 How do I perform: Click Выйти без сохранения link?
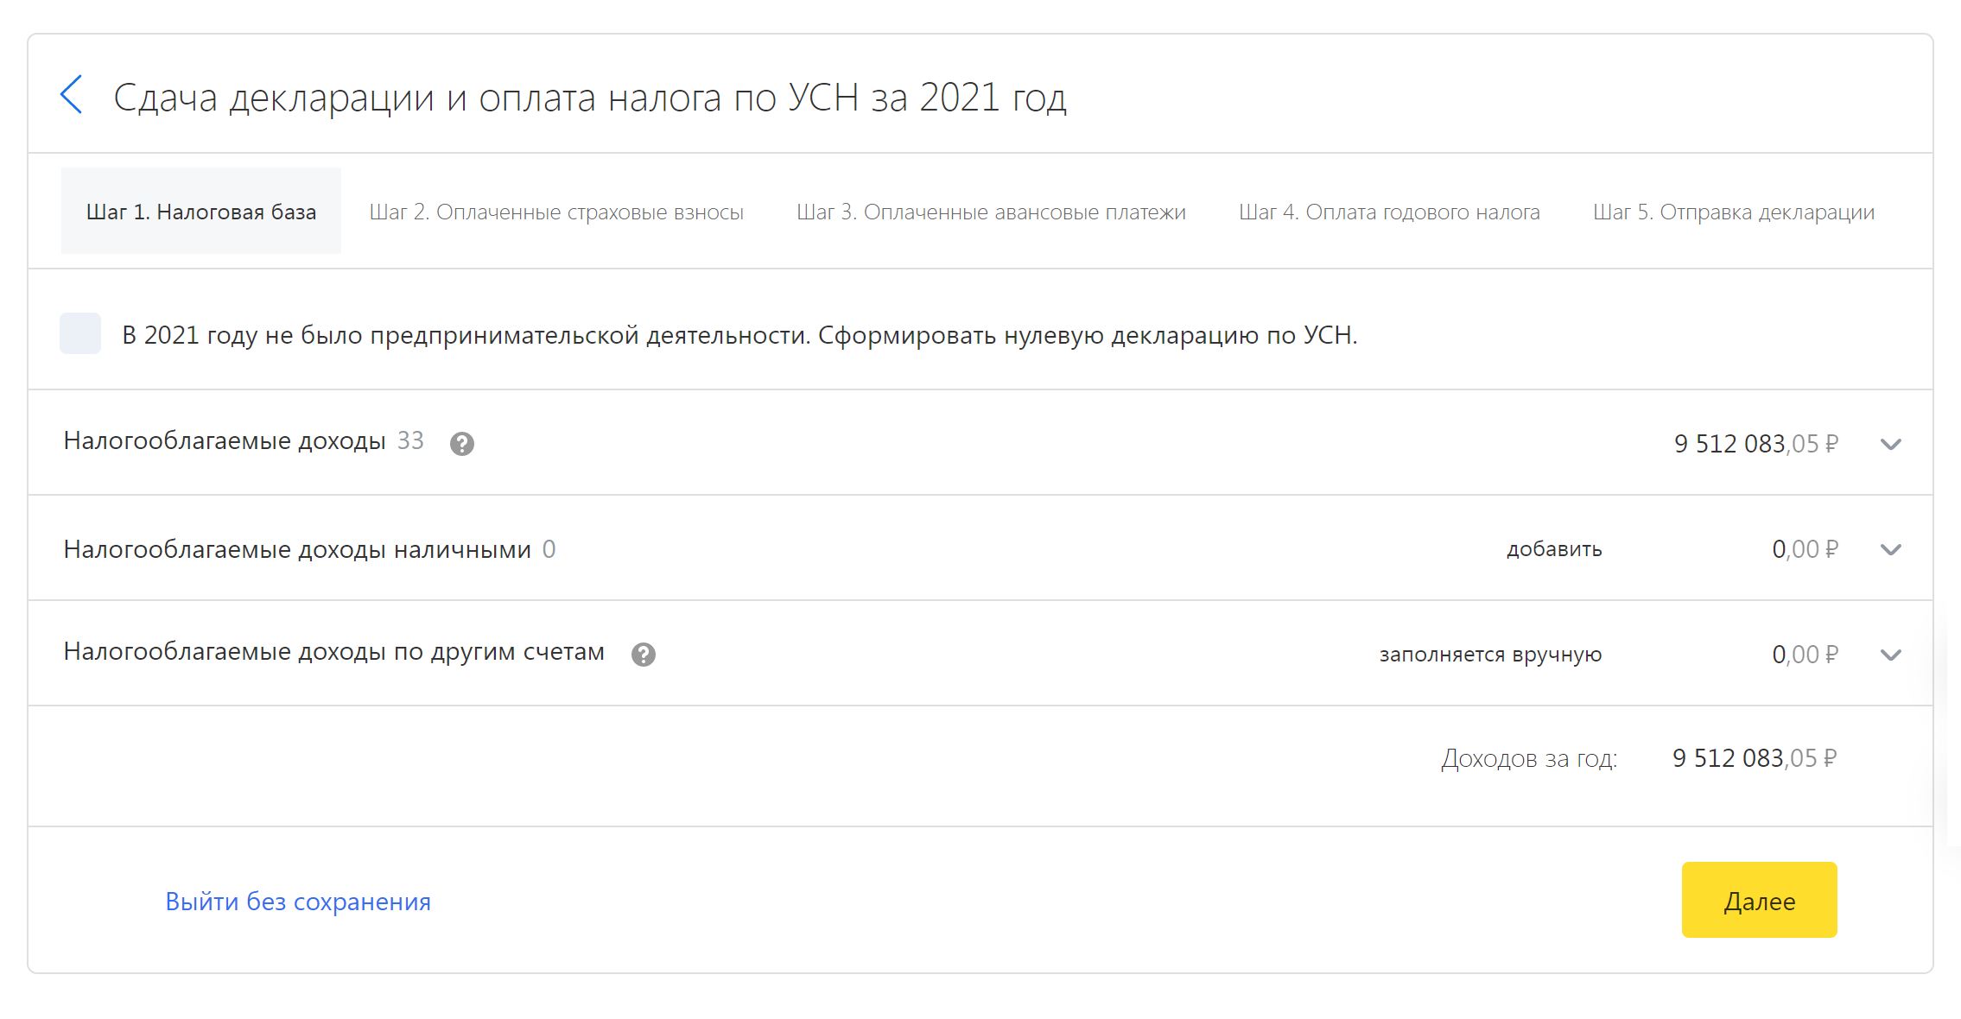tap(298, 902)
